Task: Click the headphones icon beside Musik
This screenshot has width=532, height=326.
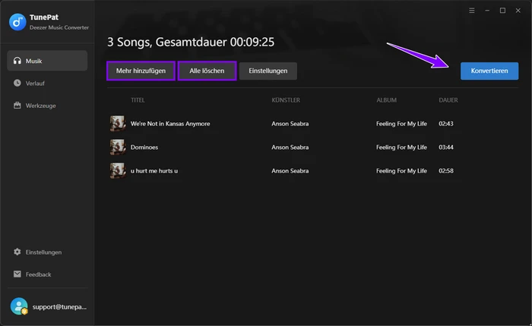Action: point(17,61)
